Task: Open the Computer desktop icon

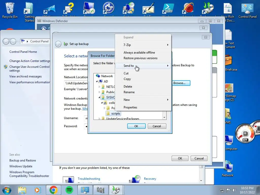Action: click(231, 142)
